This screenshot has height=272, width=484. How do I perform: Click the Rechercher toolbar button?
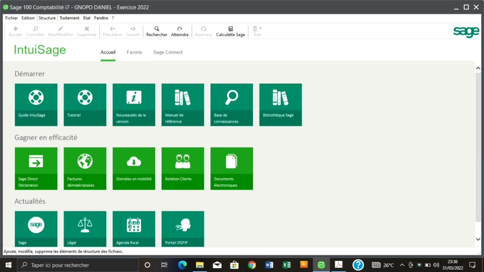[x=157, y=31]
